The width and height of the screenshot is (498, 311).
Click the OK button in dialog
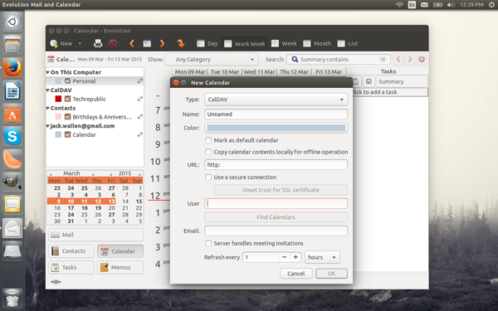click(x=331, y=274)
